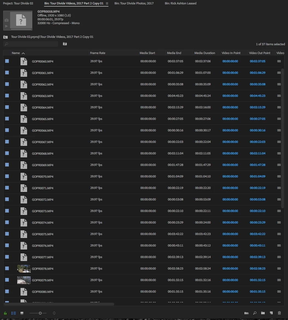Click find-in-bin folder search icon
Viewport: 288px width, 320px height.
65,44
